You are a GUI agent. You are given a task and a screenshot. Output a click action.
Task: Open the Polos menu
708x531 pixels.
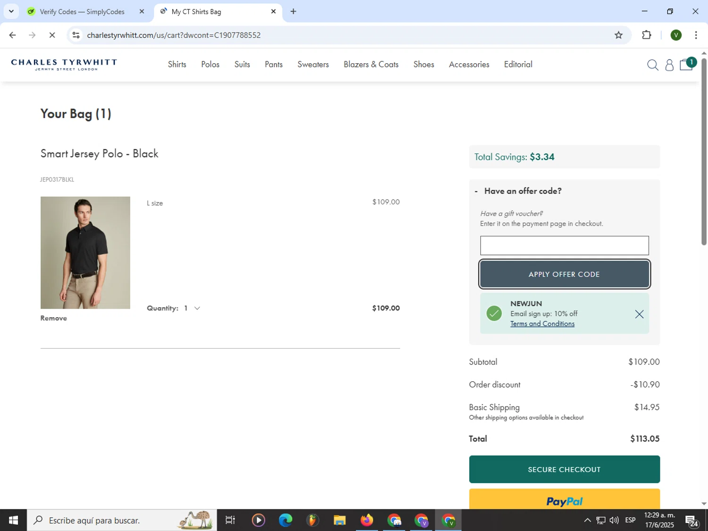pyautogui.click(x=210, y=64)
